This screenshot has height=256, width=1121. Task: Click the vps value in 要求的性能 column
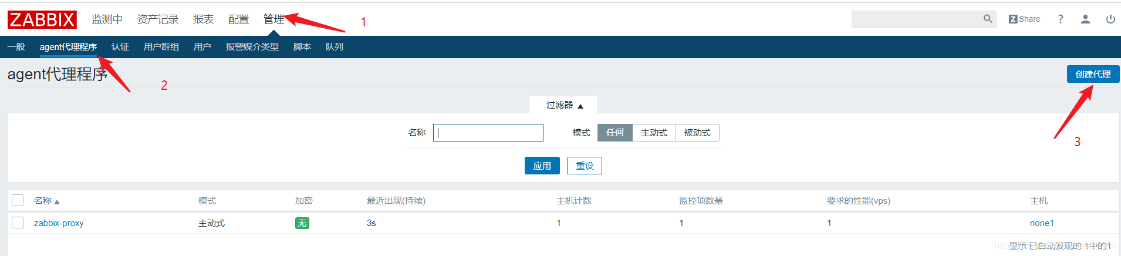pyautogui.click(x=829, y=223)
